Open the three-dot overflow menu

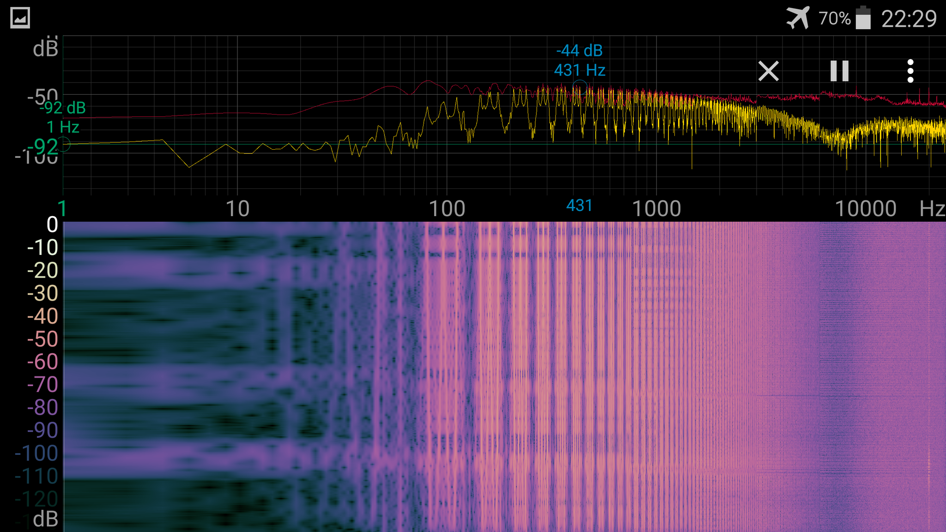point(910,71)
